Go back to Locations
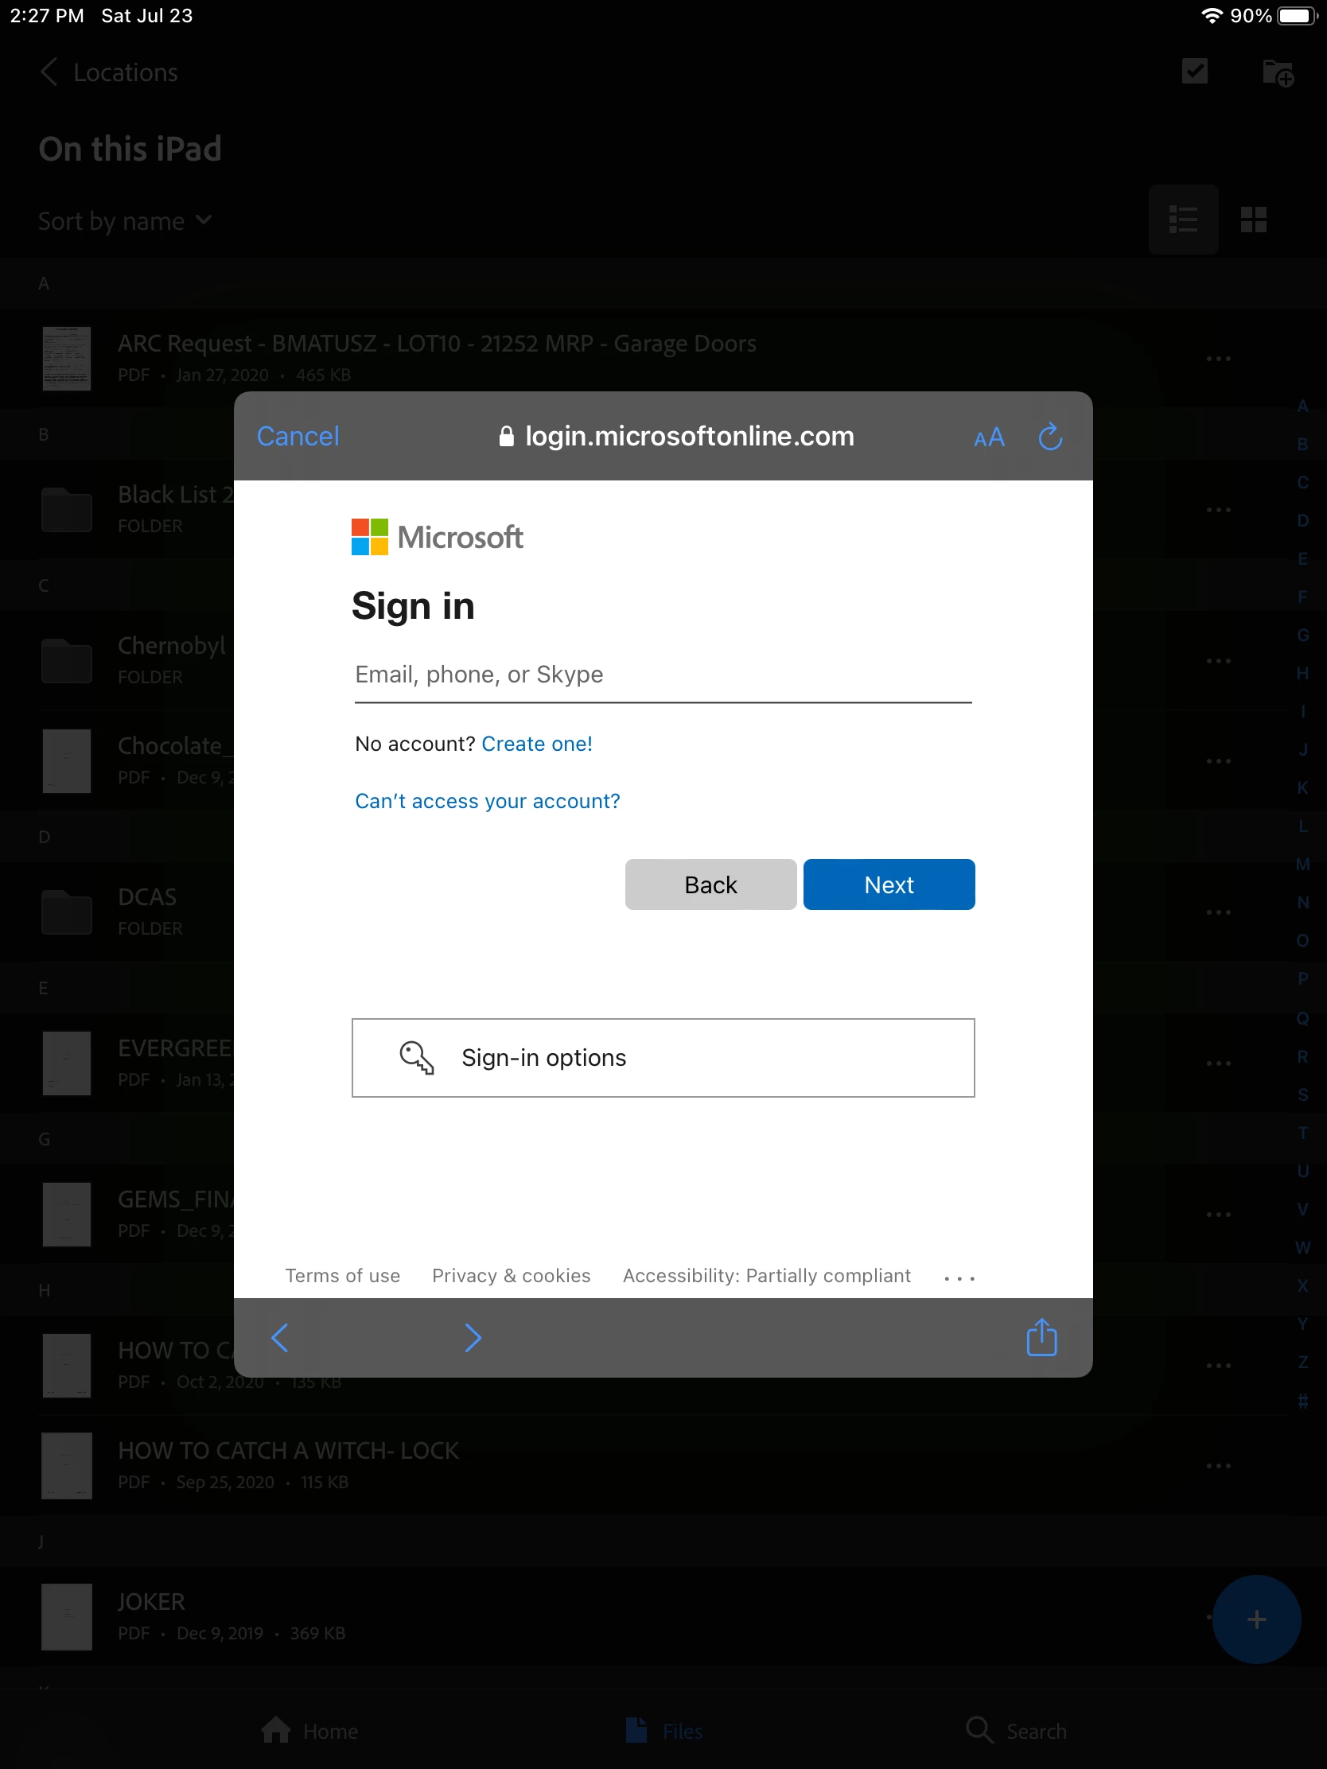 (108, 72)
